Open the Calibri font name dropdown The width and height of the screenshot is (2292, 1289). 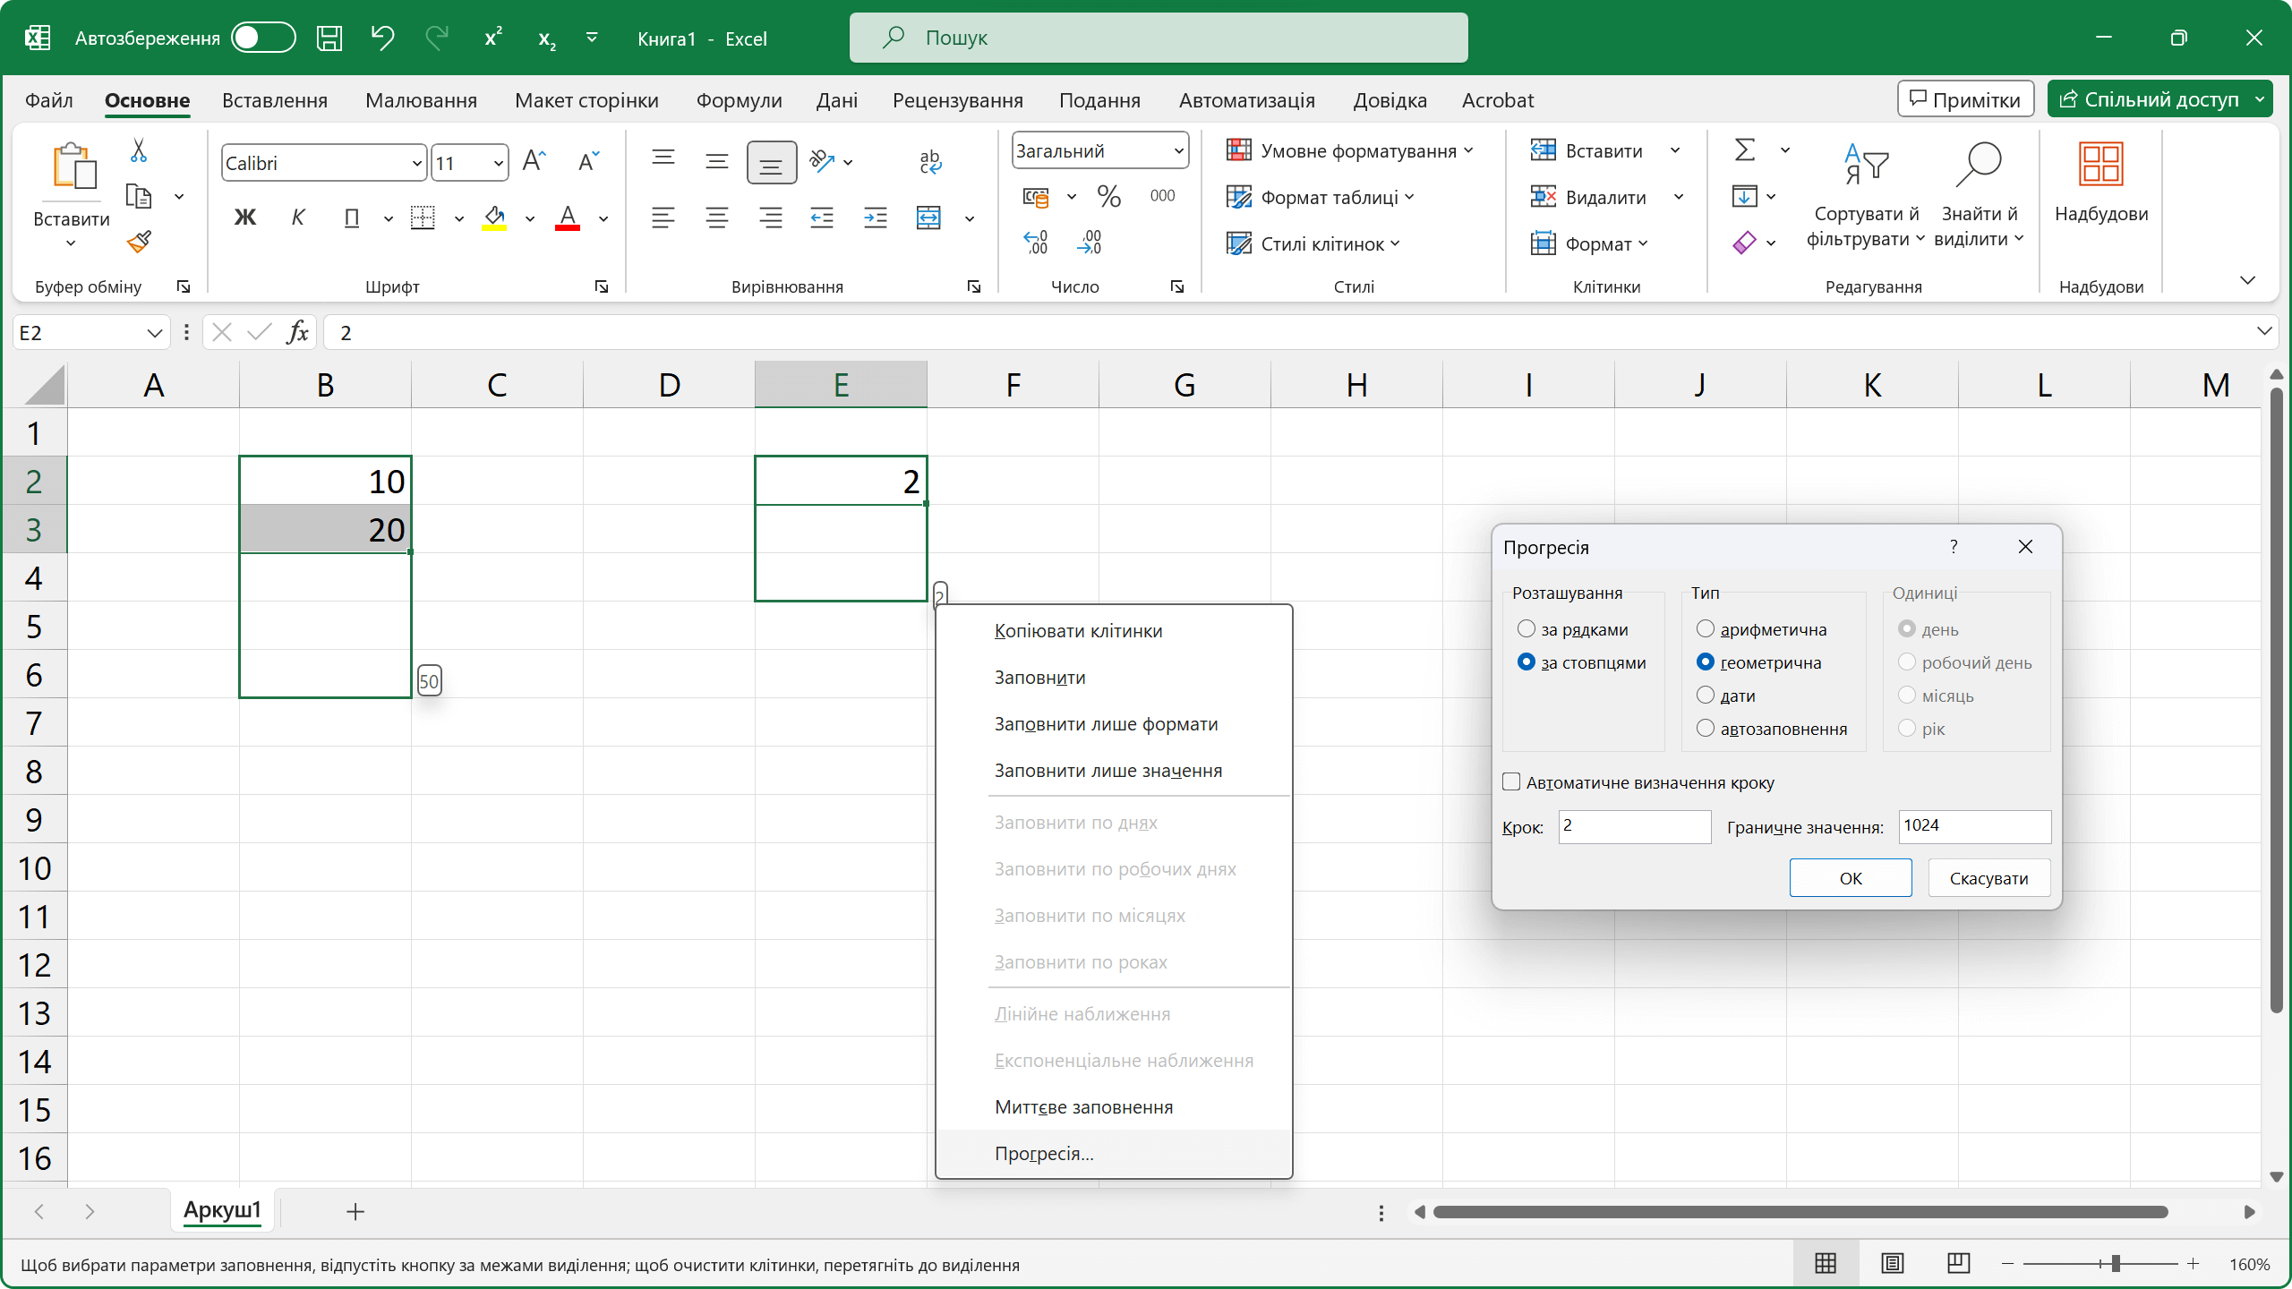click(x=415, y=164)
